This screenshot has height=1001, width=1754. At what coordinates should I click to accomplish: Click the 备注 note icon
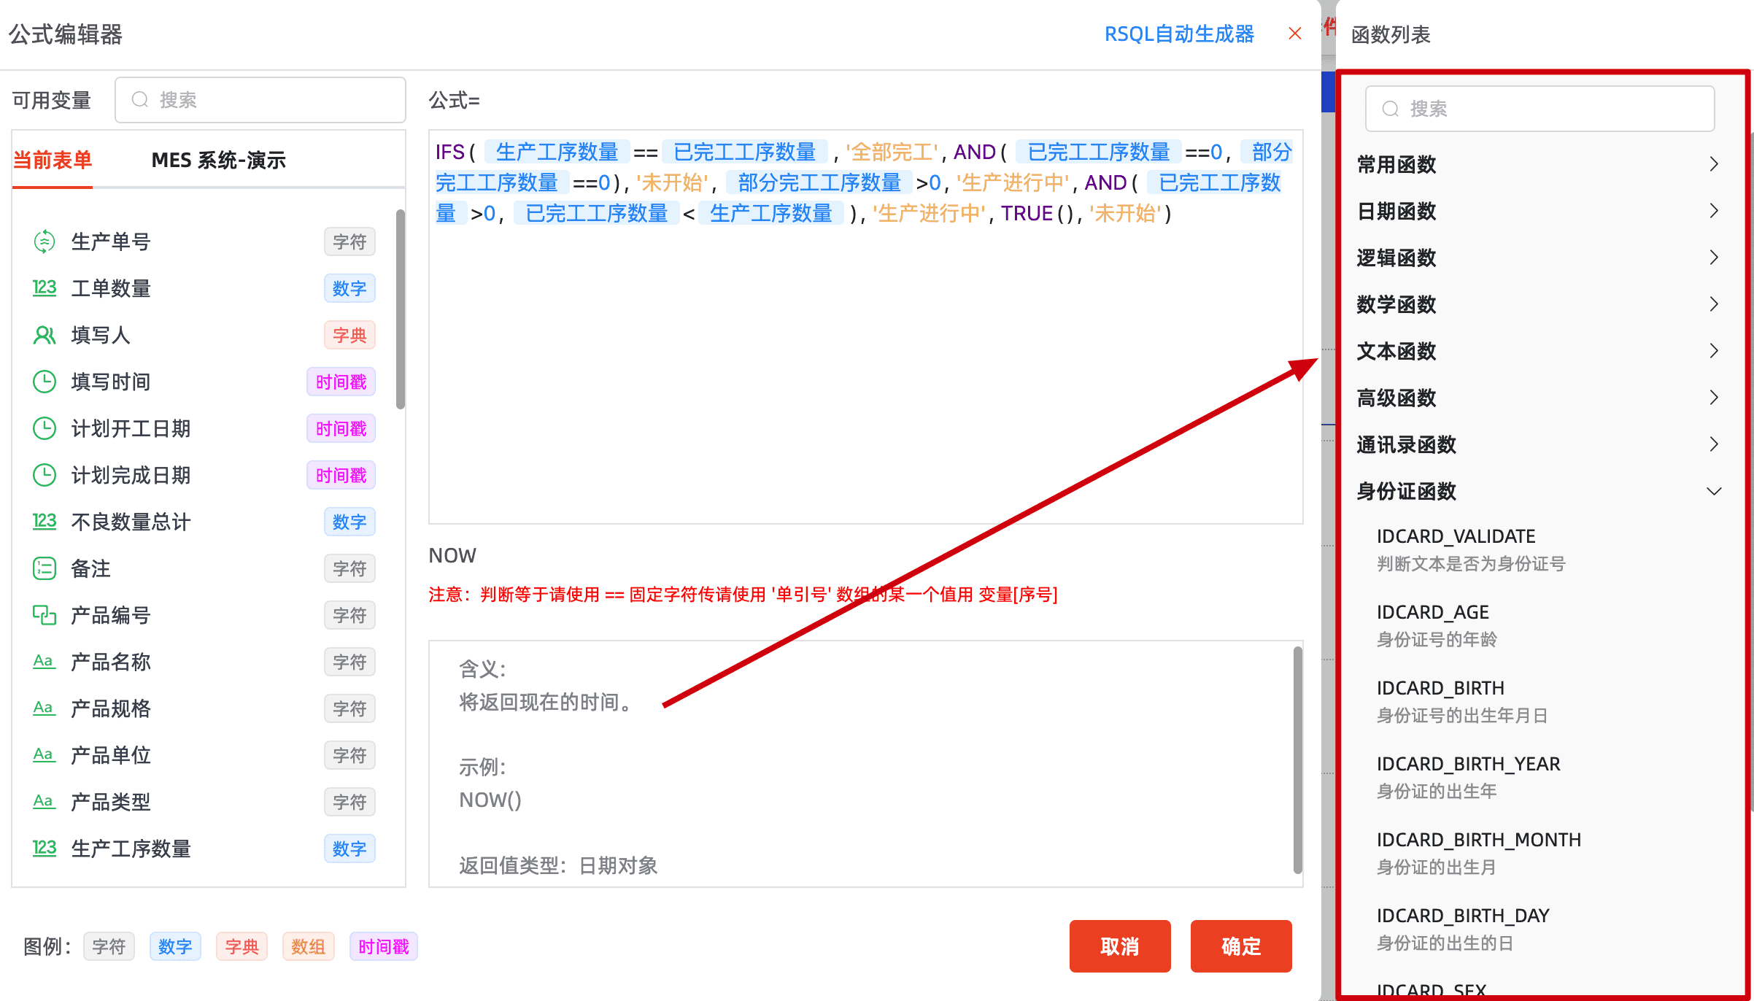[45, 568]
